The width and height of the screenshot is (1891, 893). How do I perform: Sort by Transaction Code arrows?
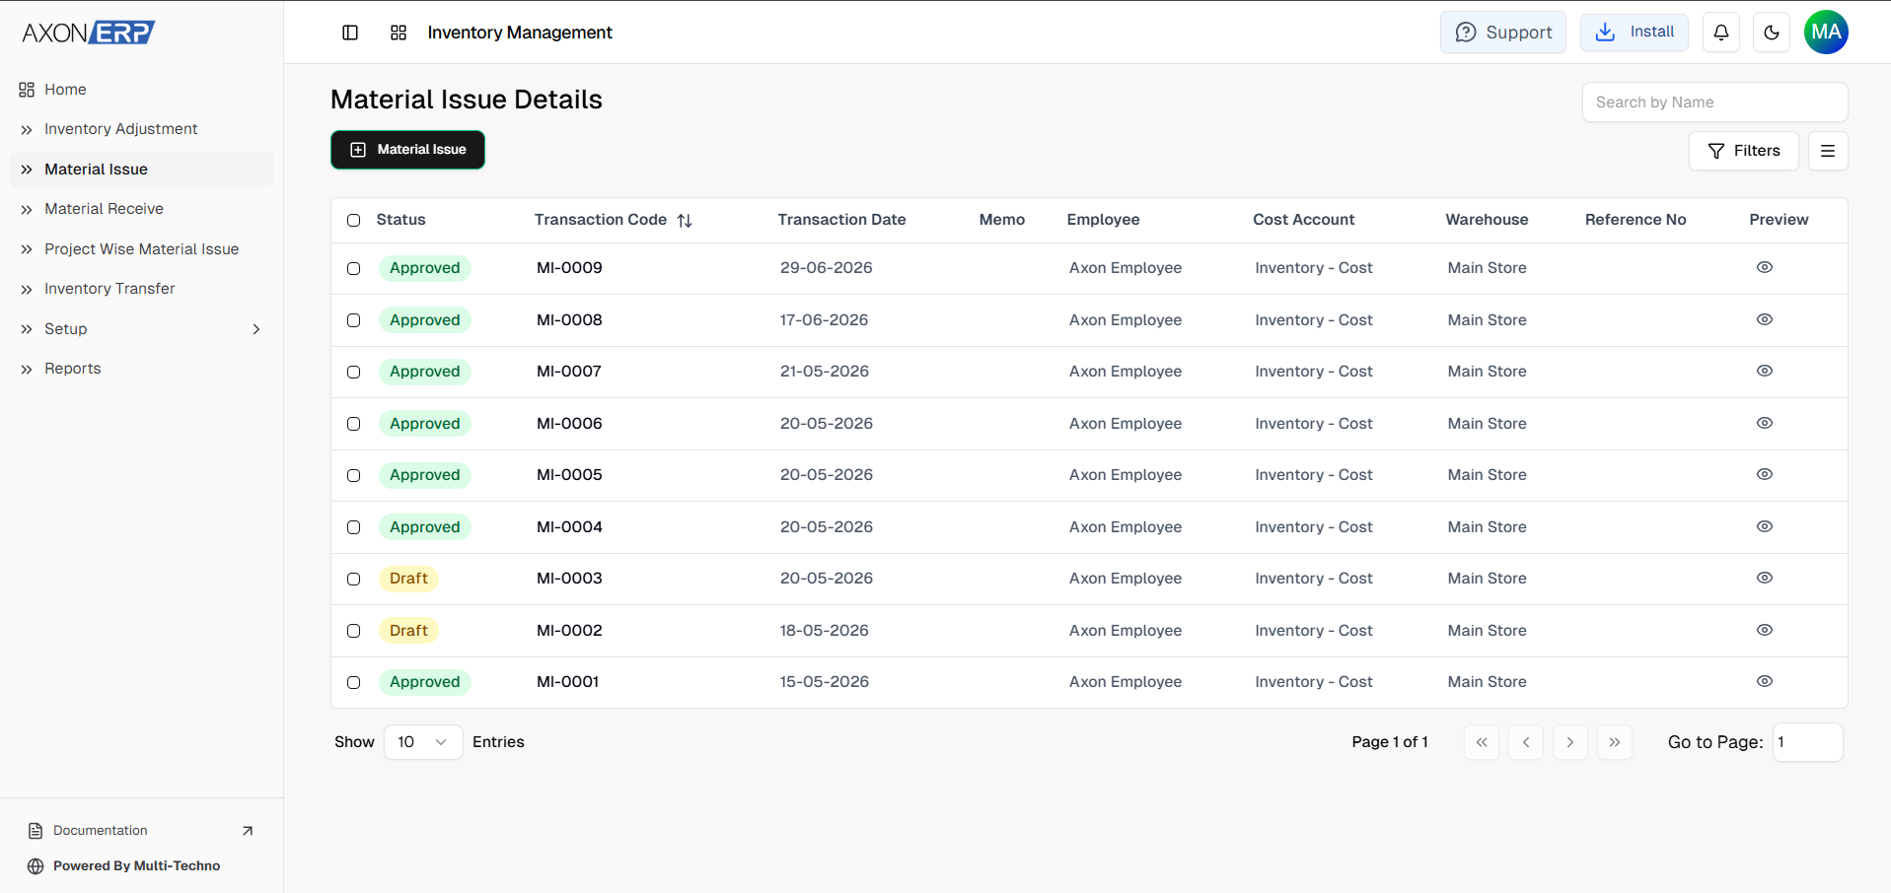pos(685,221)
